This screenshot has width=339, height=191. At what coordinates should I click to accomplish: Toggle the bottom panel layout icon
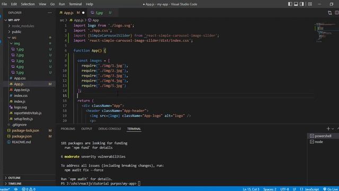click(296, 4)
